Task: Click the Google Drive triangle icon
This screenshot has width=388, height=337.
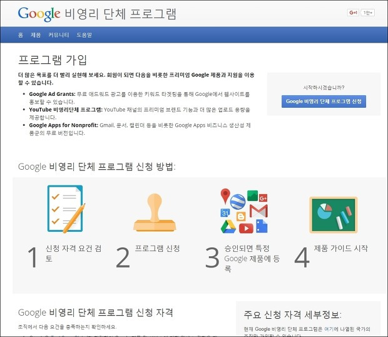Action: coord(228,227)
